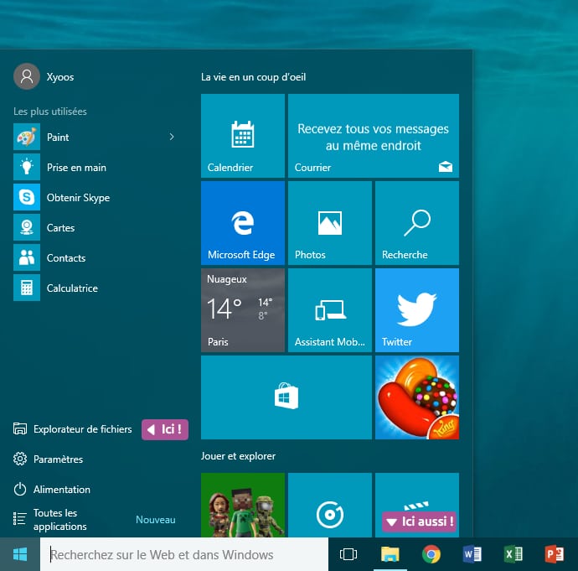
Task: Open the Contacts app
Action: click(x=95, y=258)
